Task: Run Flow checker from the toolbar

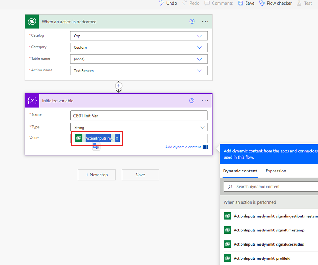Action: point(275,3)
